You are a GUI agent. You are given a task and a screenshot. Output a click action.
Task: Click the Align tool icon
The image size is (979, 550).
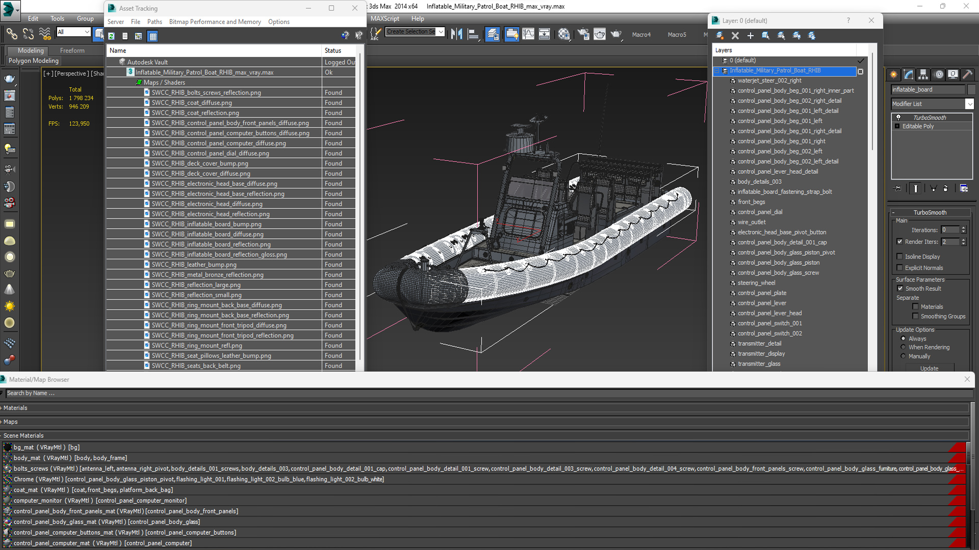[474, 34]
